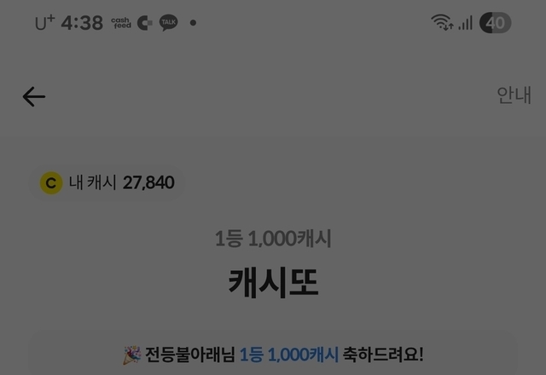Tap the C-shaped notification icon beside cash feed
The height and width of the screenshot is (375, 546).
click(144, 23)
